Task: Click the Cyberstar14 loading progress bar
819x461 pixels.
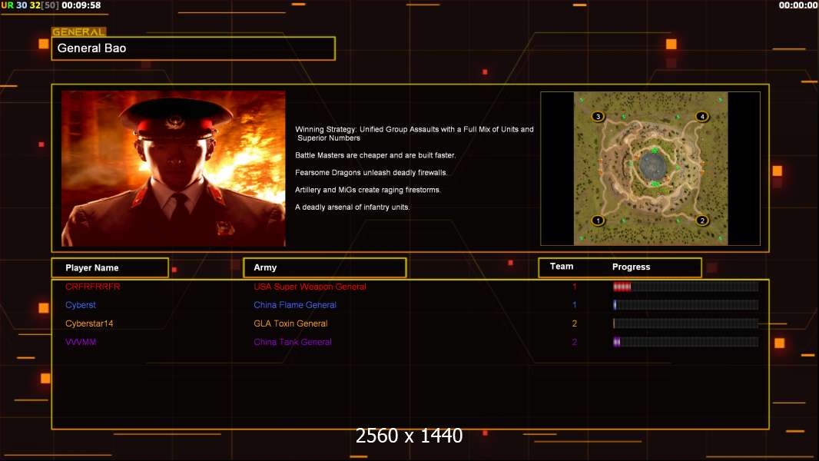Action: click(685, 323)
